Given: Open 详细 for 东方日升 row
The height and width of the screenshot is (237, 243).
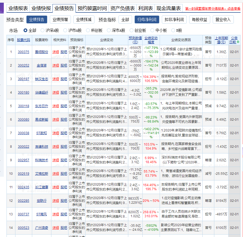Looking at the screenshot, I should pyautogui.click(x=55, y=106).
